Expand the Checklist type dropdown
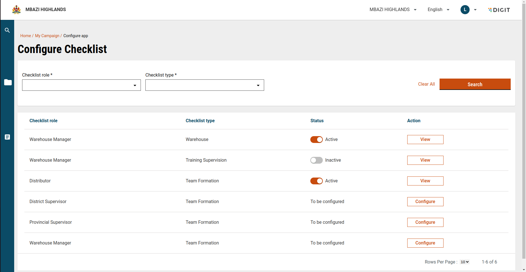Screen dimensions: 526x272 (x=204, y=85)
